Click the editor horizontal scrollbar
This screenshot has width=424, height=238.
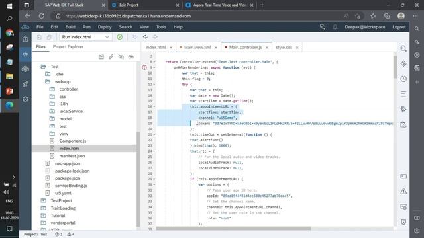234,228
